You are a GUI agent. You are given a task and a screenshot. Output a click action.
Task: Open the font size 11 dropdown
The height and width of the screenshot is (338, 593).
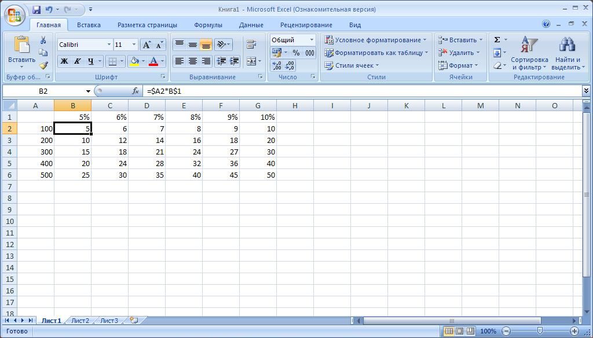tap(134, 45)
